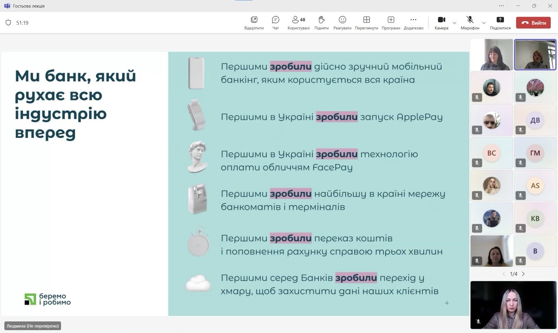Open the Програми apps panel
The height and width of the screenshot is (333, 558).
391,23
